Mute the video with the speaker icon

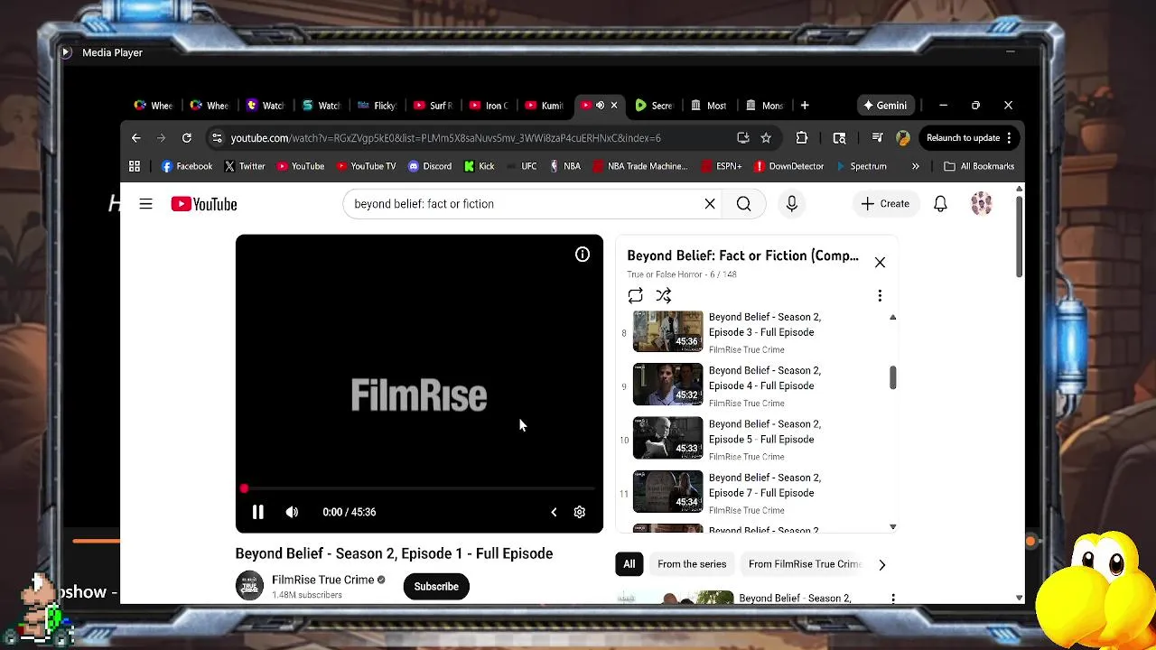tap(292, 512)
